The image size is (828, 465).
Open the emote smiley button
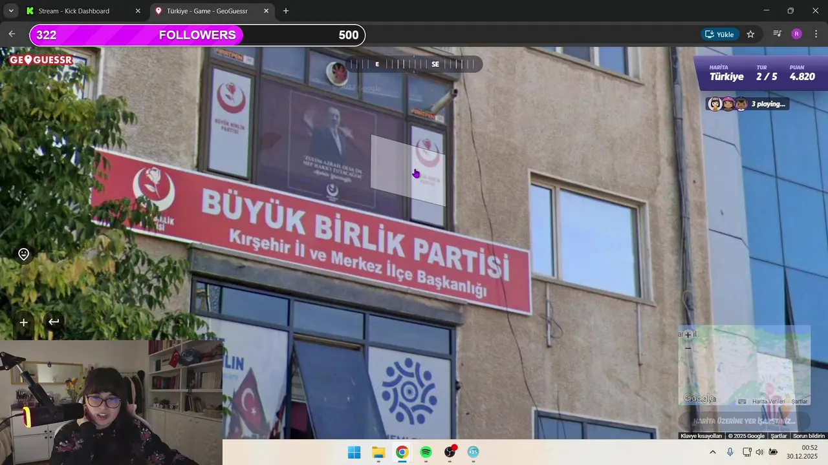(x=24, y=254)
